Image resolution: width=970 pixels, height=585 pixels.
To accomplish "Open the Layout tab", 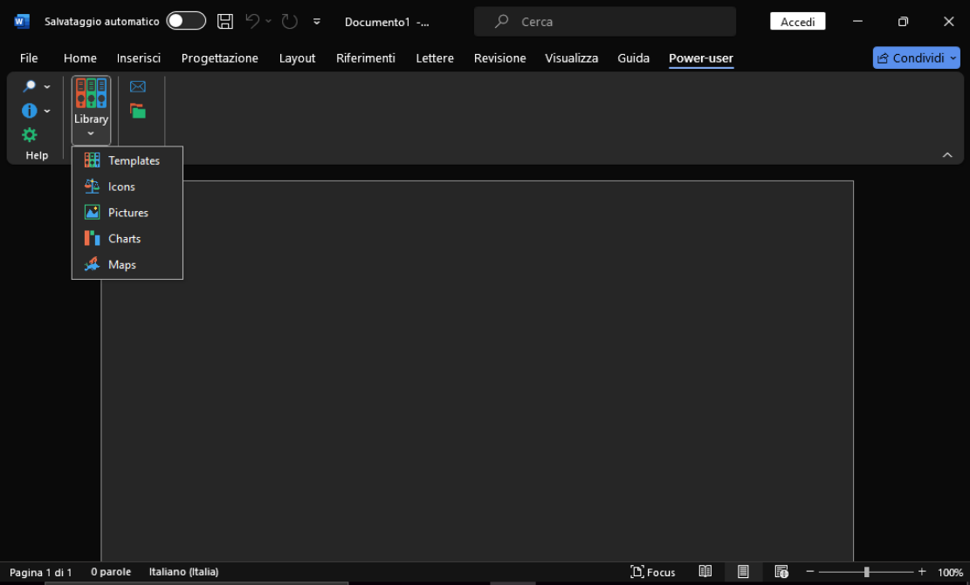I will pyautogui.click(x=297, y=58).
